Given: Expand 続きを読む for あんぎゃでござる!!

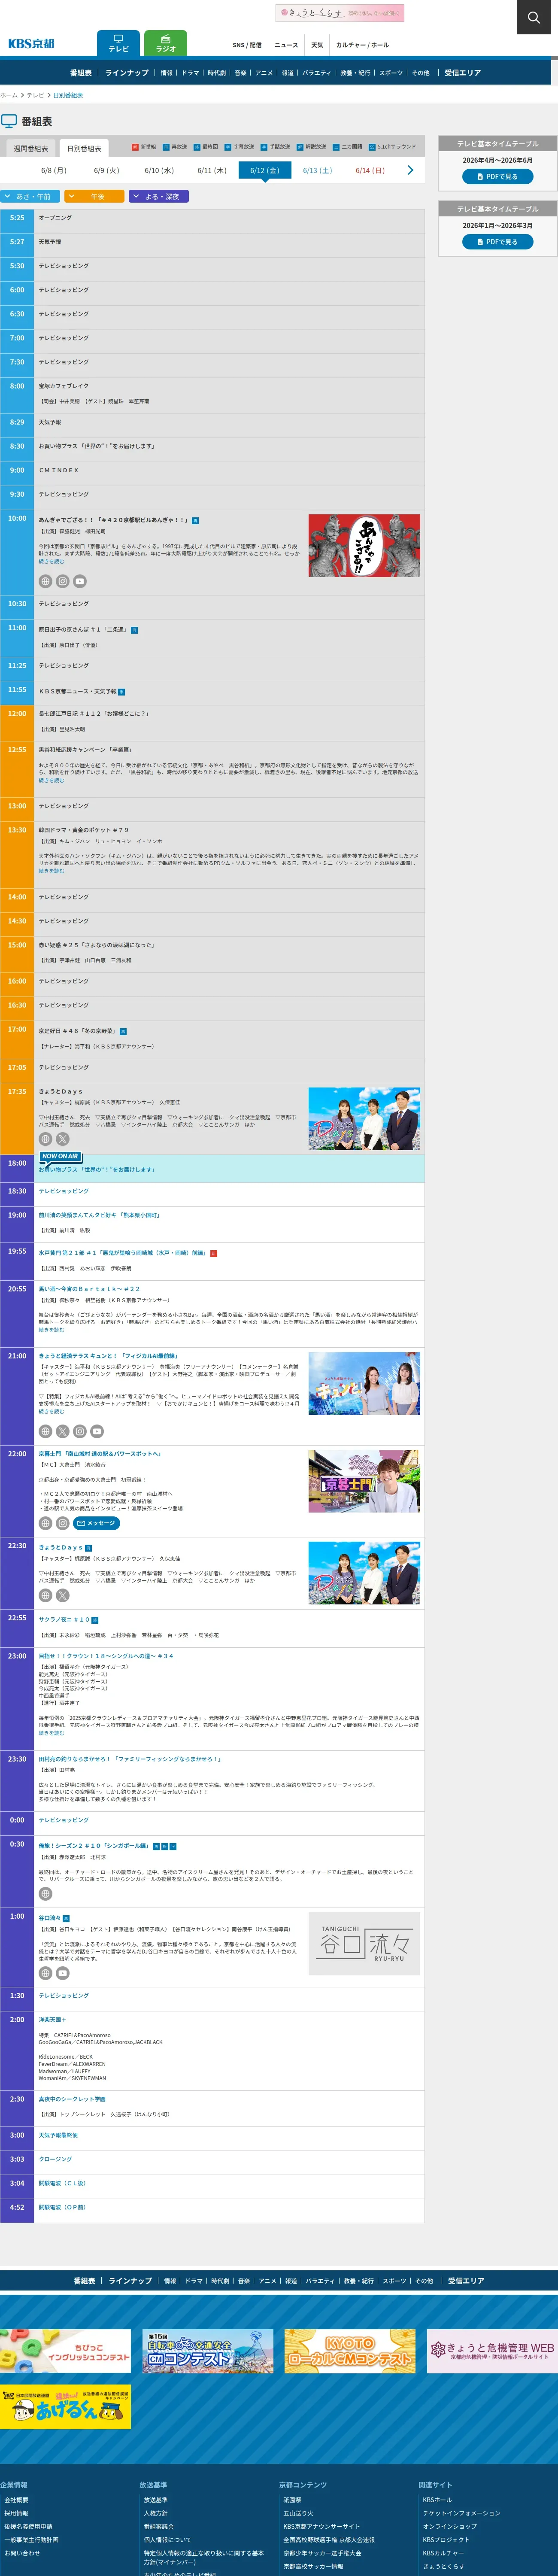Looking at the screenshot, I should point(51,561).
